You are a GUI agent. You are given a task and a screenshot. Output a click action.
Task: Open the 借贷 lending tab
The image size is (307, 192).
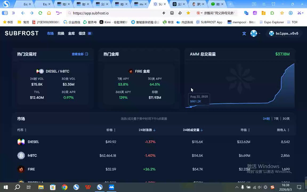(x=82, y=33)
